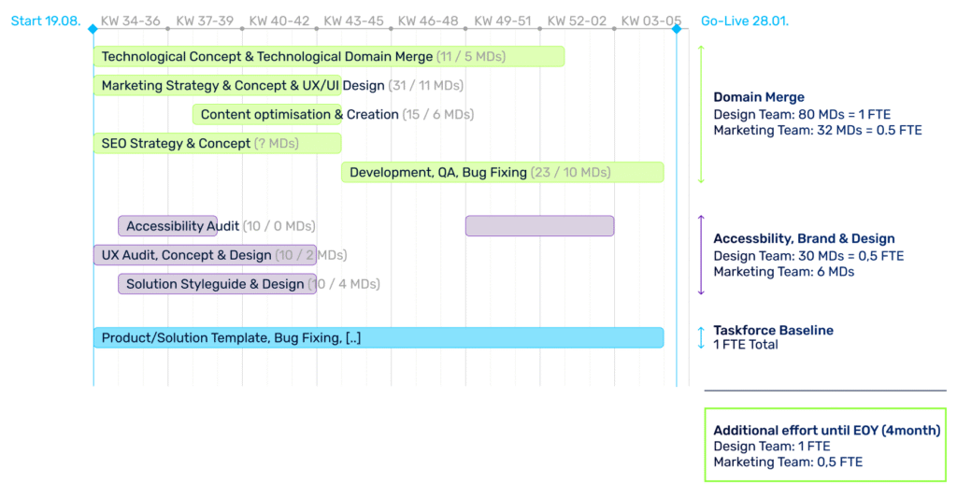Click the Development, QA, Bug Fixing bar
This screenshot has height=498, width=957.
[x=502, y=173]
